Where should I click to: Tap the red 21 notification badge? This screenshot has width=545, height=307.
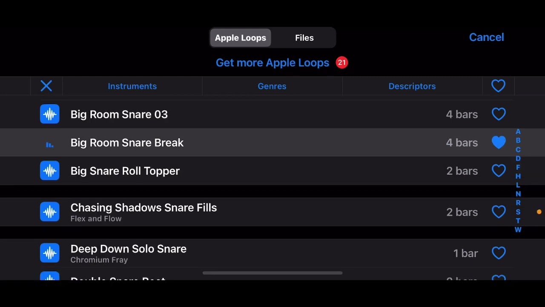pyautogui.click(x=342, y=63)
